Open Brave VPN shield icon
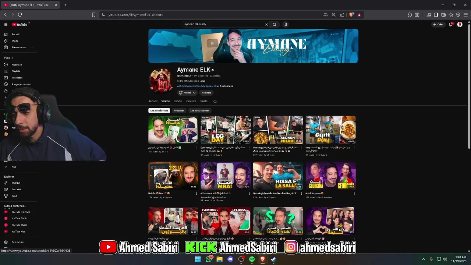Image resolution: width=471 pixels, height=265 pixels. coord(458,15)
